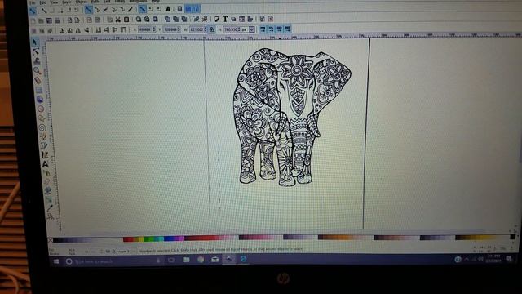Select the Zoom magnifier tool in toolbox
The image size is (522, 294).
point(38,70)
